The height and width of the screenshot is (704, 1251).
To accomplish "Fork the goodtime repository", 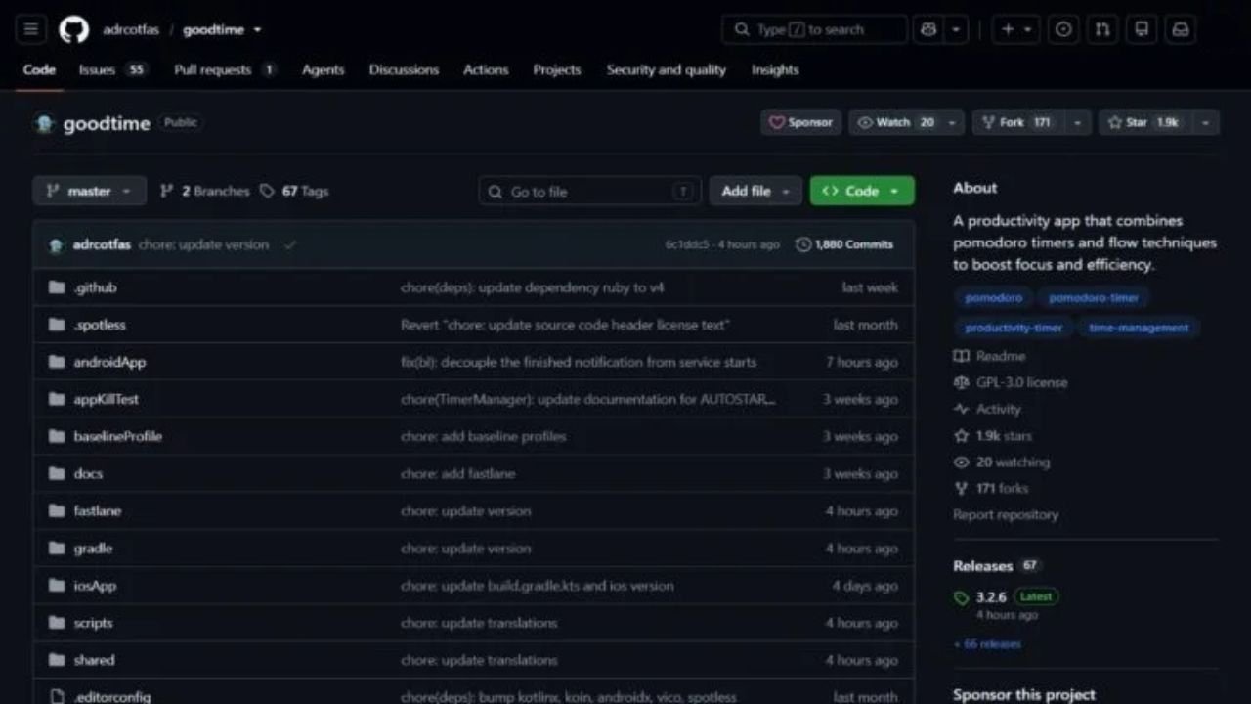I will click(x=1016, y=122).
